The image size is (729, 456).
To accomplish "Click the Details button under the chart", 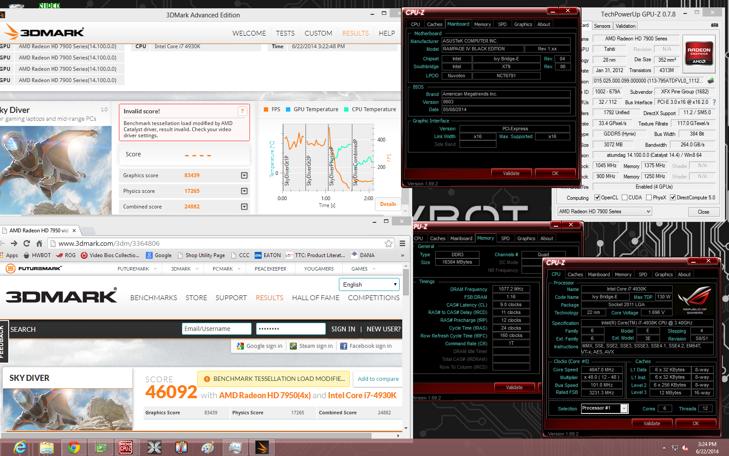I will pos(388,204).
